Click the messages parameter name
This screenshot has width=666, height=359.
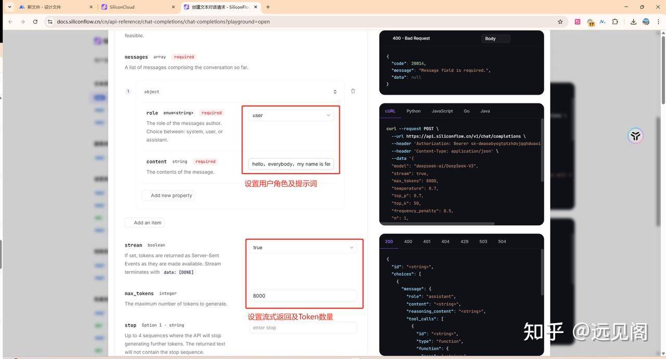click(x=136, y=57)
